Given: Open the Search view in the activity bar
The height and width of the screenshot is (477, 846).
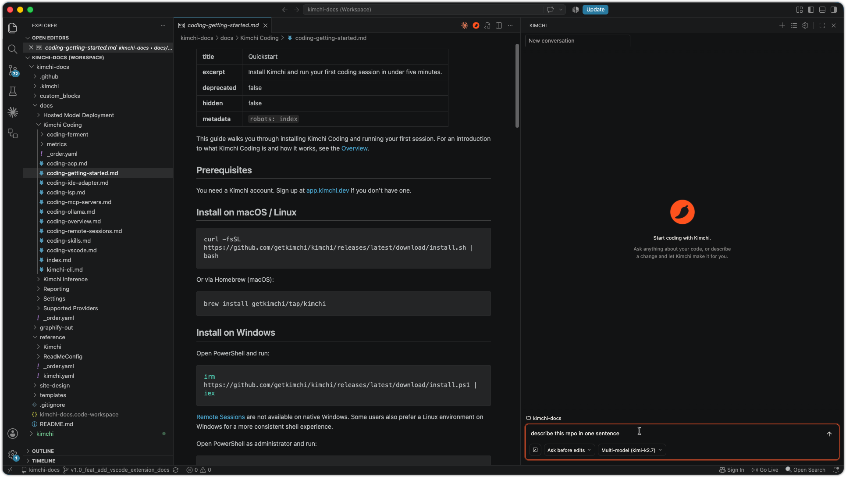Looking at the screenshot, I should 13,49.
